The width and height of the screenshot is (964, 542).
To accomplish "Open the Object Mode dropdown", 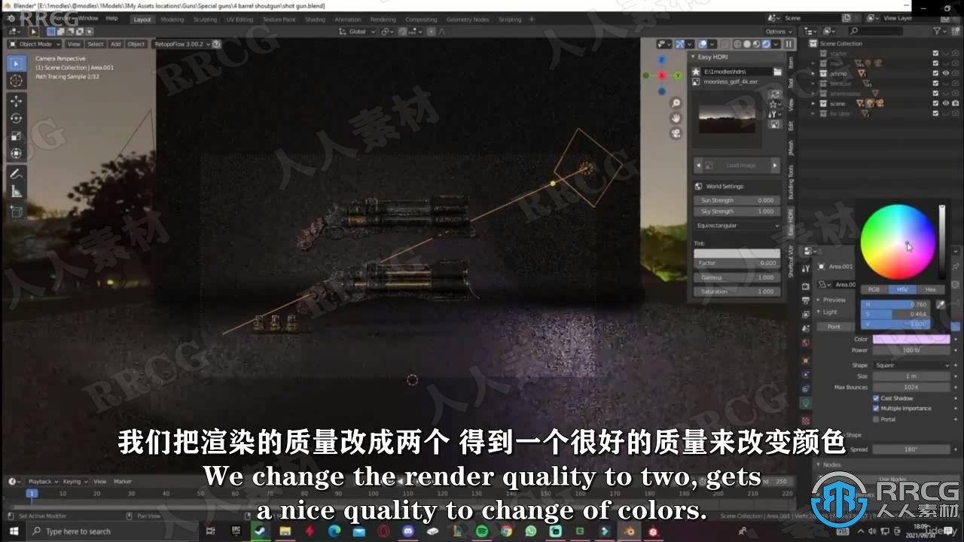I will click(35, 44).
